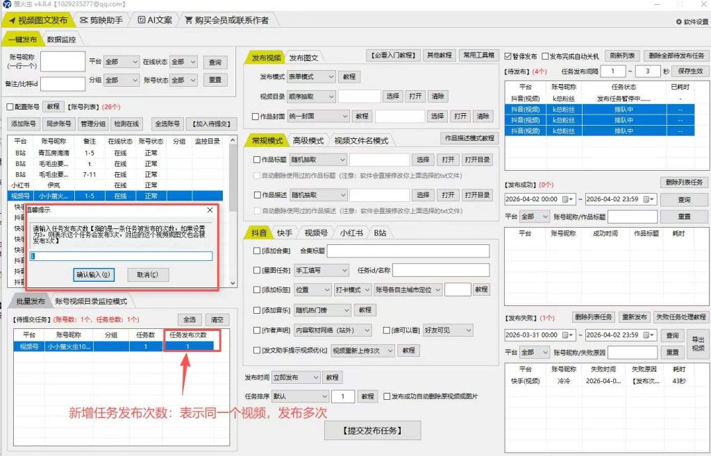Toggle 发布完成自动关机 checkbox
This screenshot has width=711, height=456.
click(x=545, y=56)
